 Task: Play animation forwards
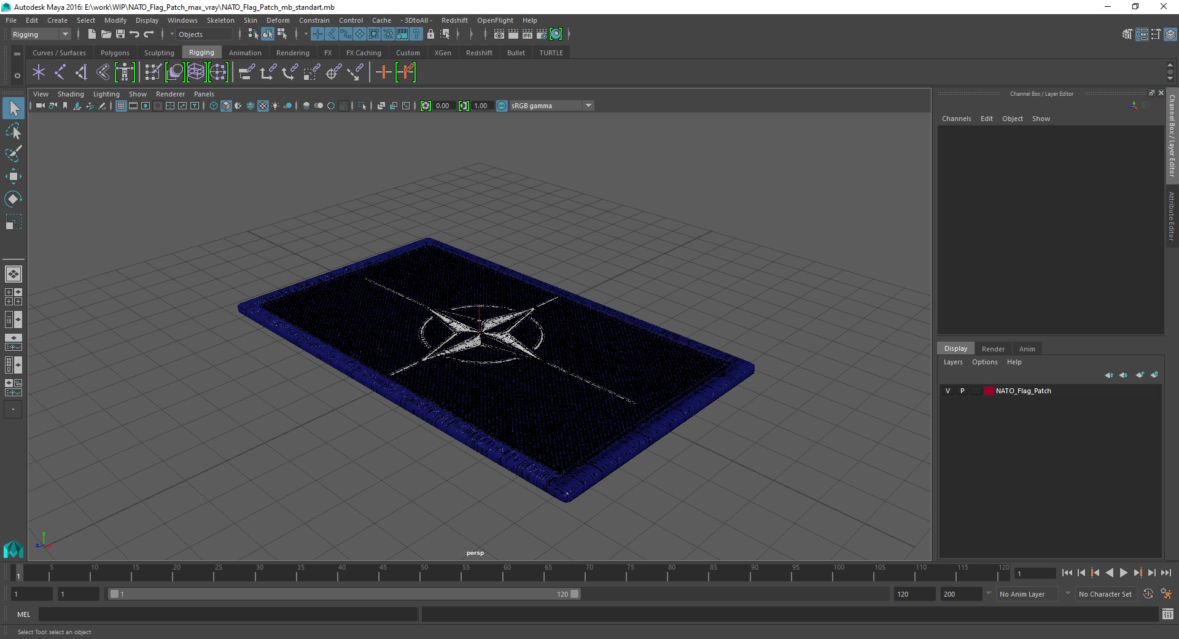click(x=1123, y=573)
